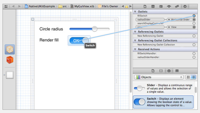Click the canvas vertical scrollbar
Screen dimensions: 200x113
131,52
